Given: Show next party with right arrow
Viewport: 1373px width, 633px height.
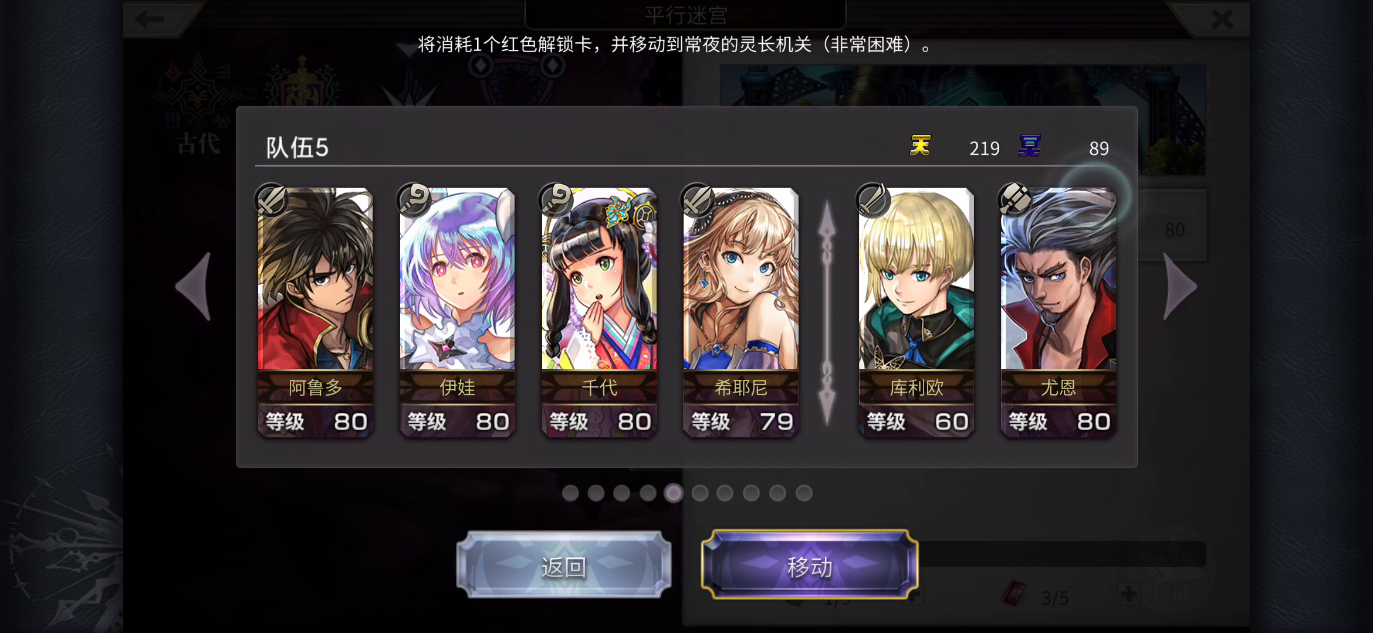Looking at the screenshot, I should pyautogui.click(x=1180, y=287).
